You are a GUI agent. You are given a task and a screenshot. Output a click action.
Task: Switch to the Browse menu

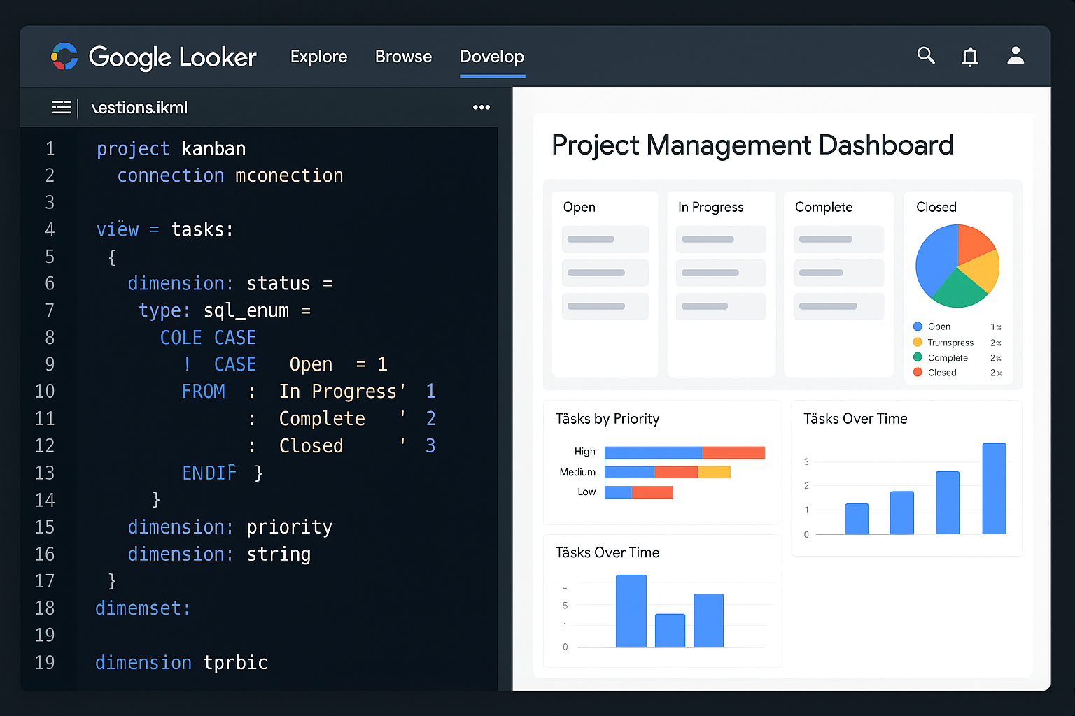pyautogui.click(x=403, y=57)
